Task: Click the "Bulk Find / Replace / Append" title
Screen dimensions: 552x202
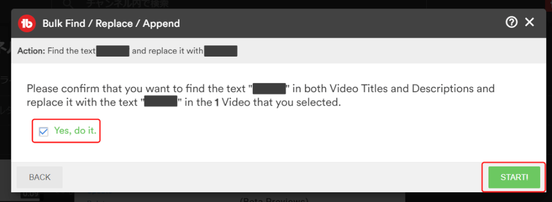Action: (x=111, y=24)
